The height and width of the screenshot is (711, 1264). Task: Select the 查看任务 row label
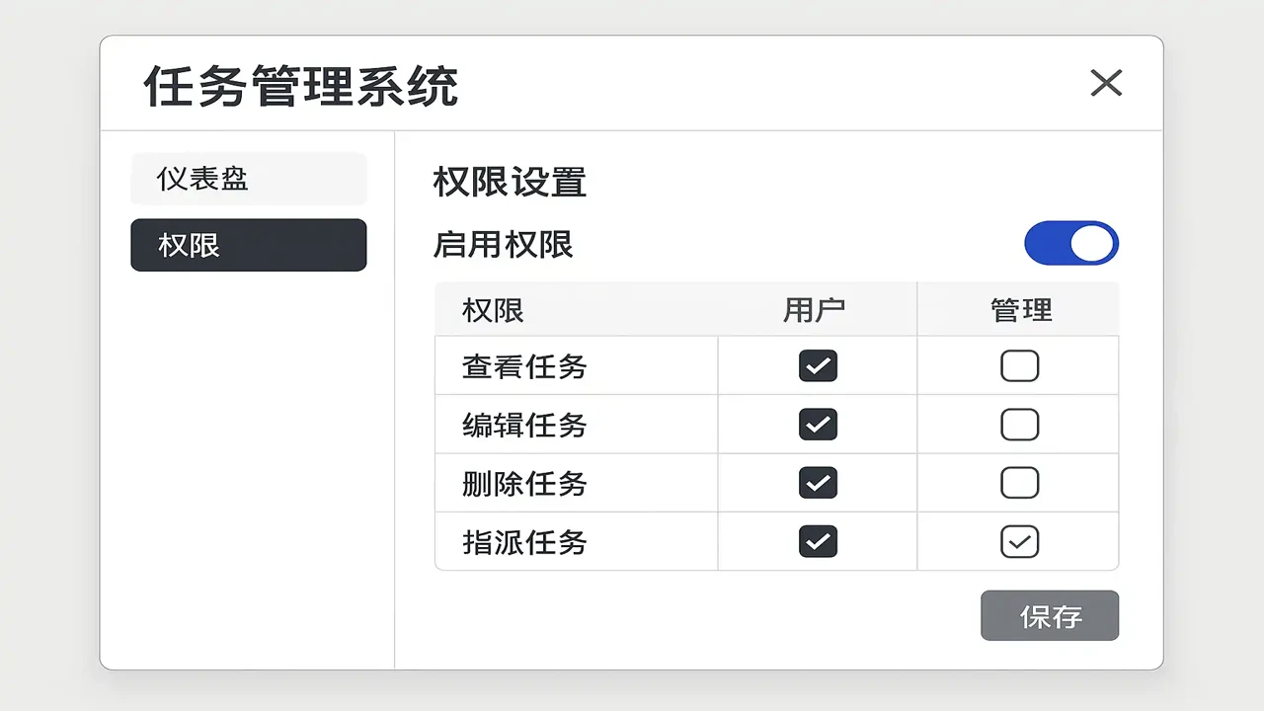click(x=524, y=366)
